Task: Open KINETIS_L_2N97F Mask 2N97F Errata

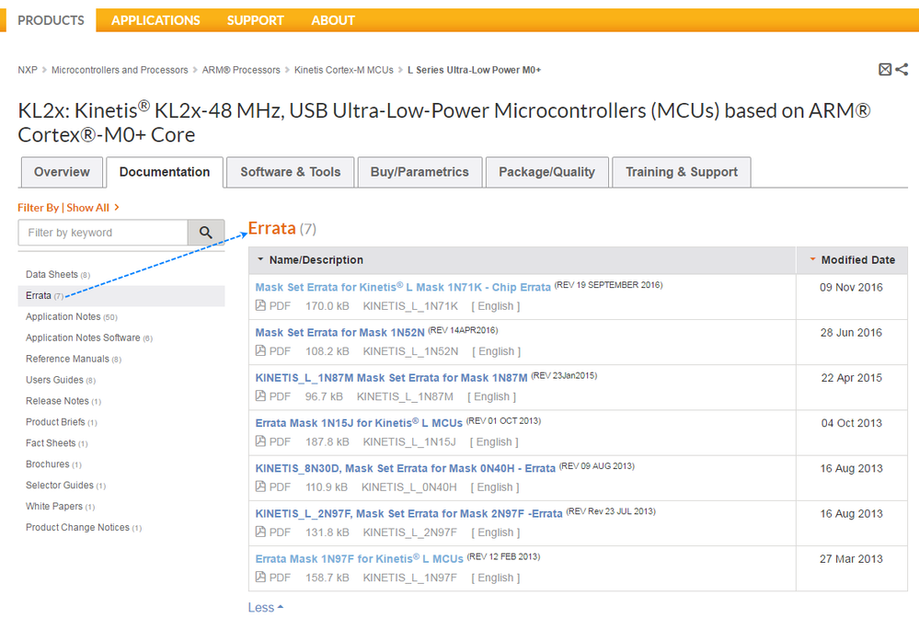Action: pos(408,513)
